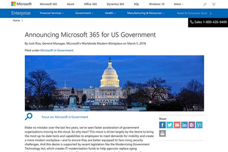The image size is (228, 152).
Task: Go to Home breadcrumb
Action: [16, 21]
